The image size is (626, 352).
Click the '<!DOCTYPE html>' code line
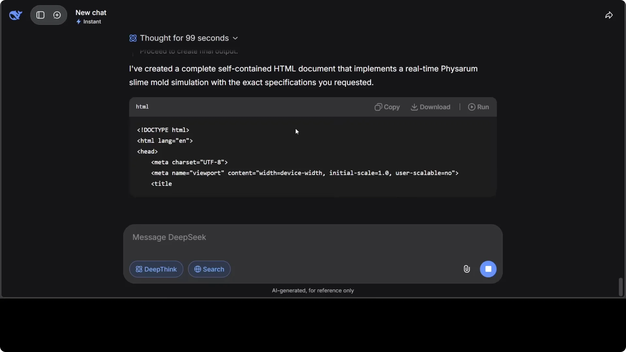[163, 130]
